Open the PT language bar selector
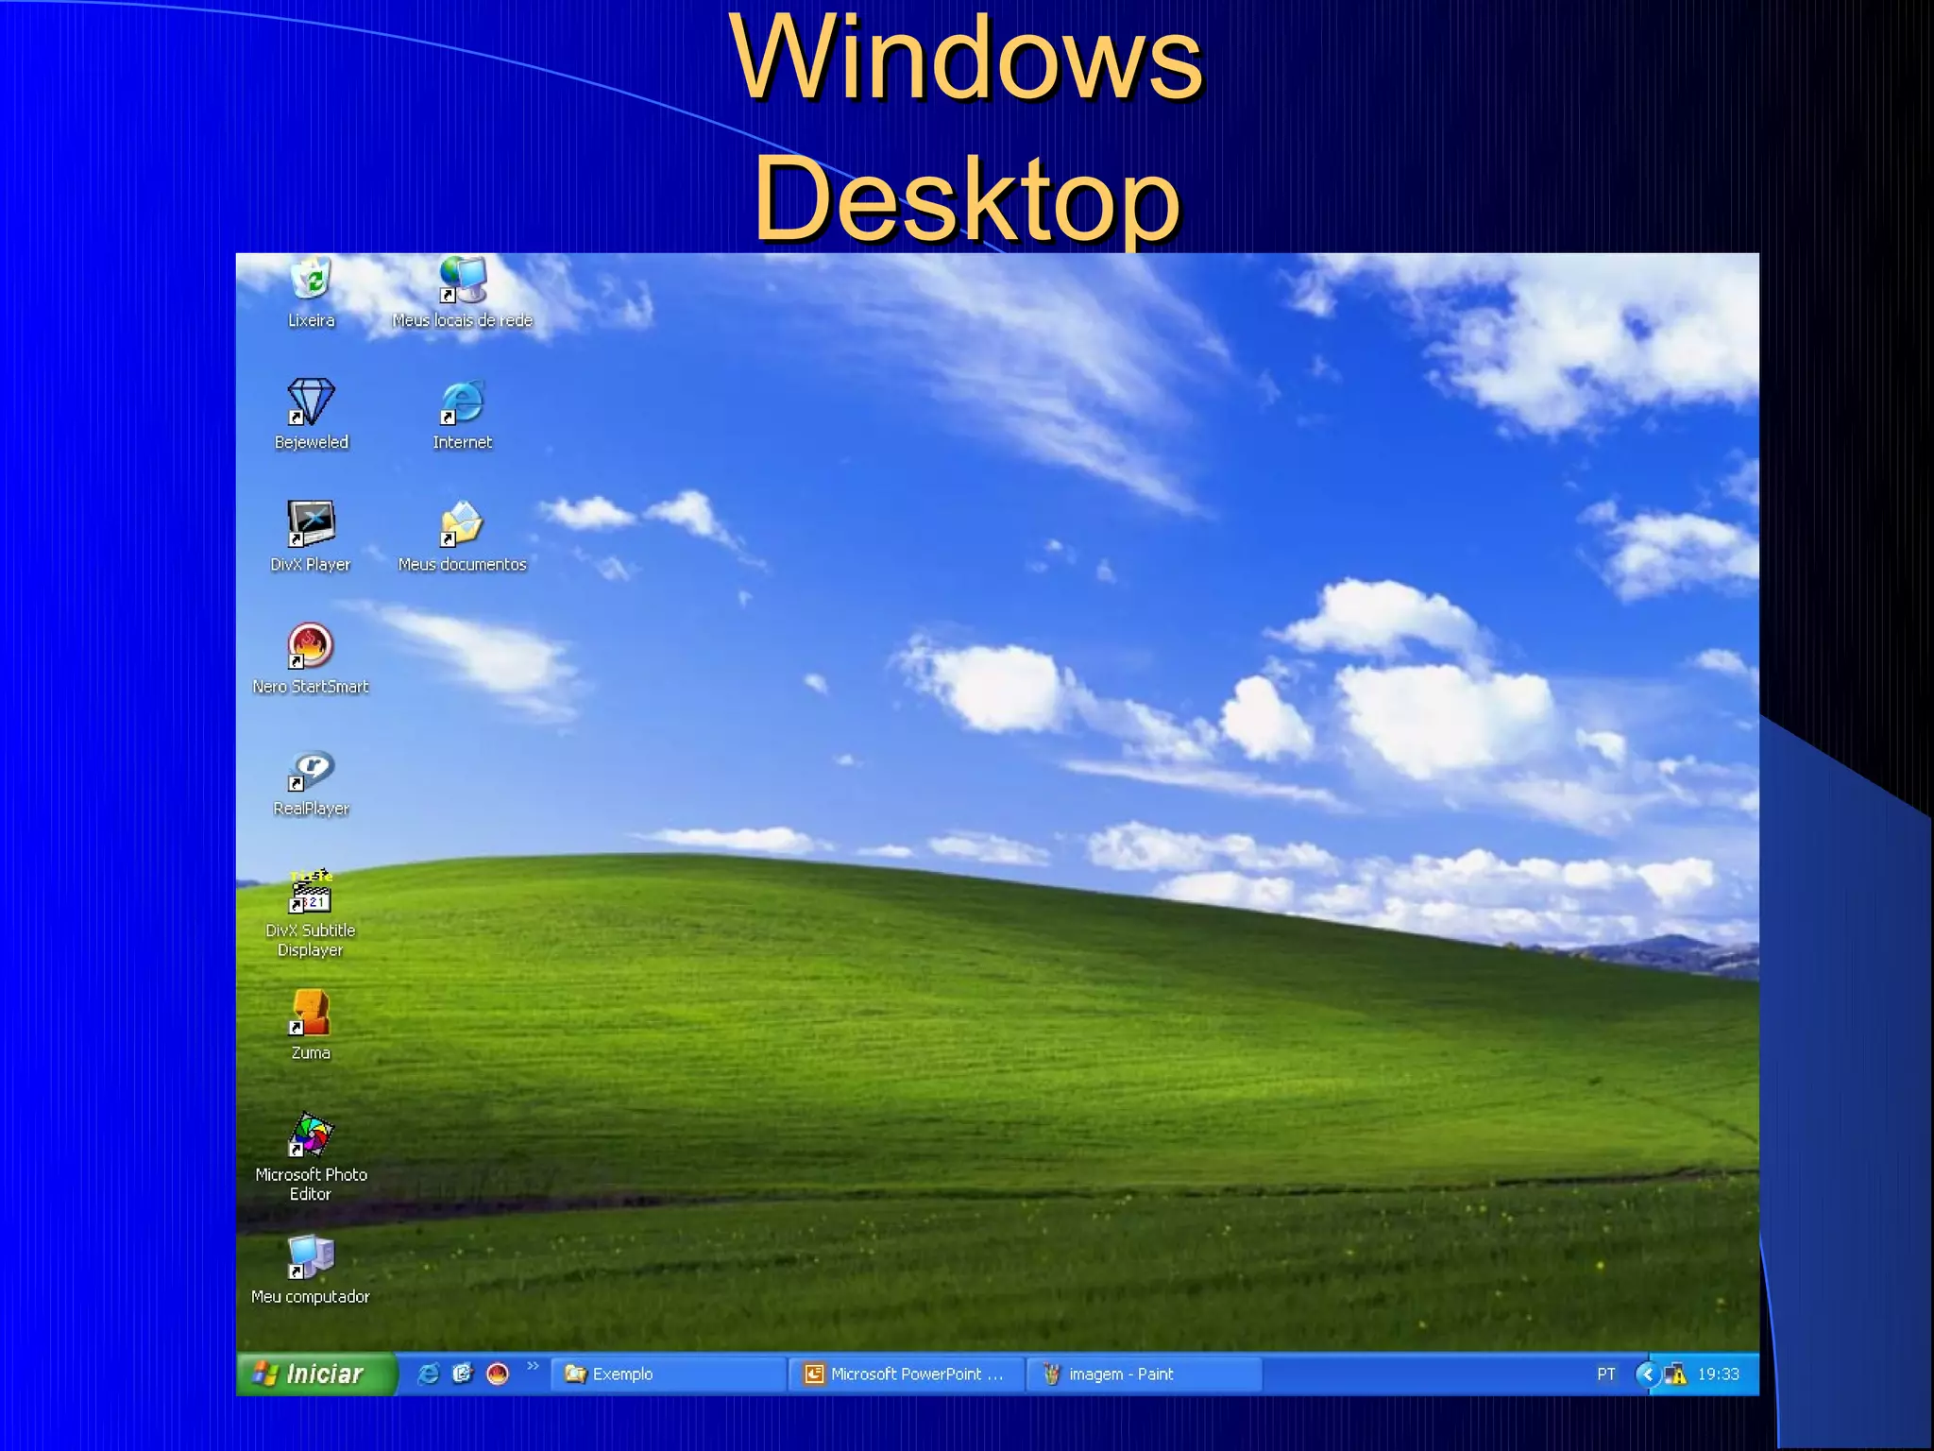Viewport: 1934px width, 1451px height. 1605,1374
